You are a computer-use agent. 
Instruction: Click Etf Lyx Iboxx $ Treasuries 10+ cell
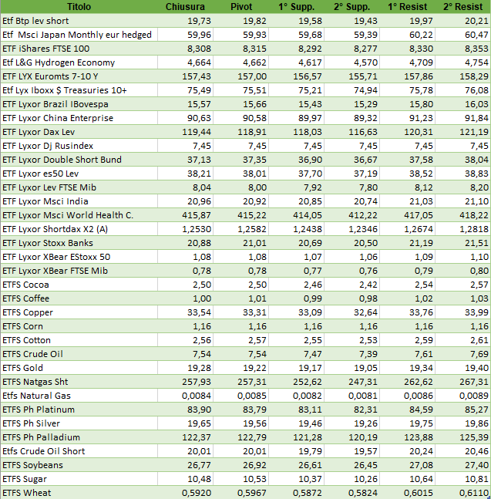(x=79, y=90)
